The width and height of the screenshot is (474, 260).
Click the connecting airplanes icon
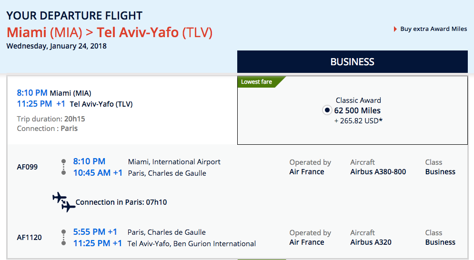(64, 202)
